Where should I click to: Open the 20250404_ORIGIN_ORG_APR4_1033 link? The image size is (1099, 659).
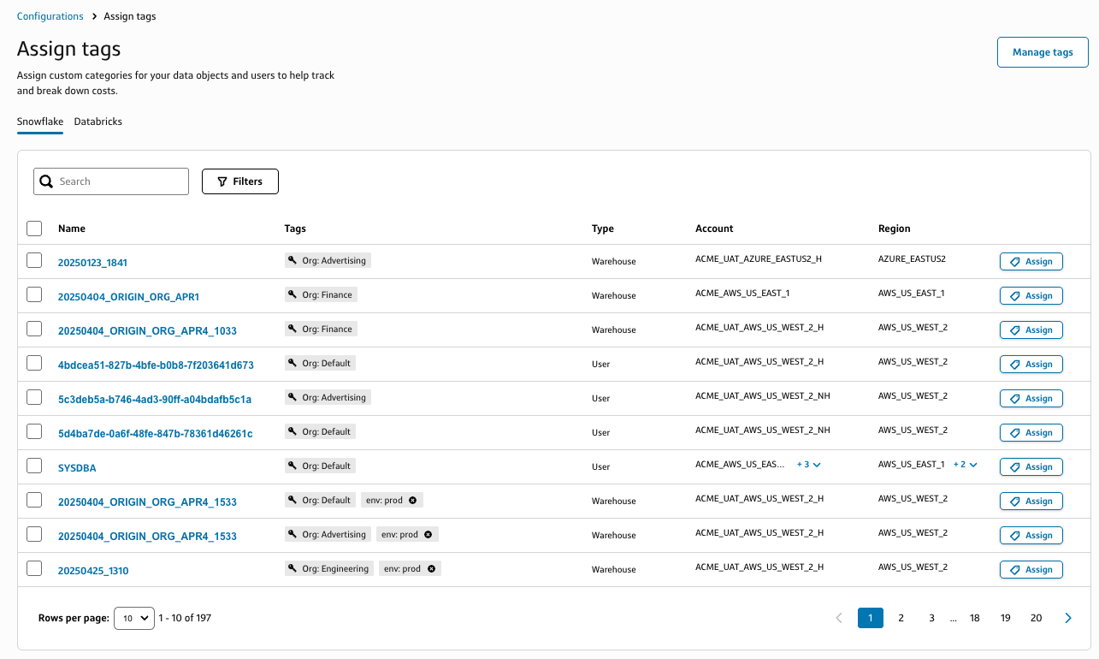click(147, 331)
